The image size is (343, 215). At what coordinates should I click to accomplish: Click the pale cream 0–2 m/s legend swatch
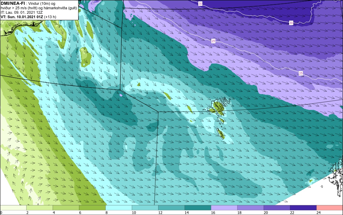click(x=13, y=208)
